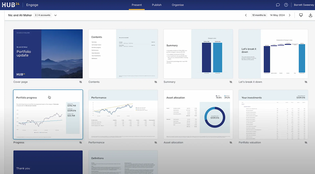The image size is (315, 174).
Task: Switch to the Publish tab
Action: click(x=157, y=5)
